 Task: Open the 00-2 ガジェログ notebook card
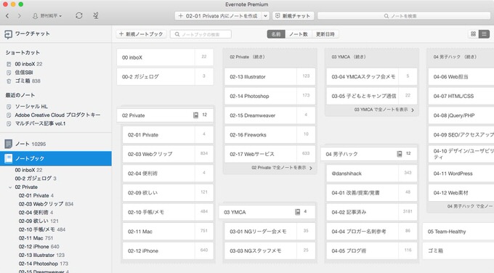(165, 76)
